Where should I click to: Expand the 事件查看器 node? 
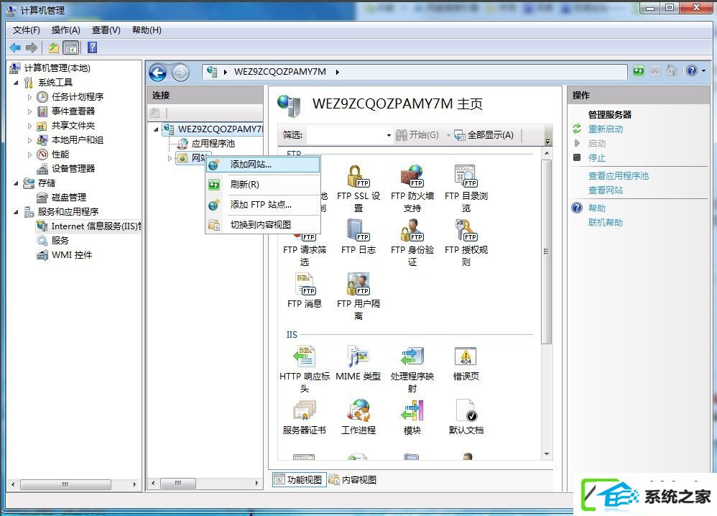coord(29,111)
